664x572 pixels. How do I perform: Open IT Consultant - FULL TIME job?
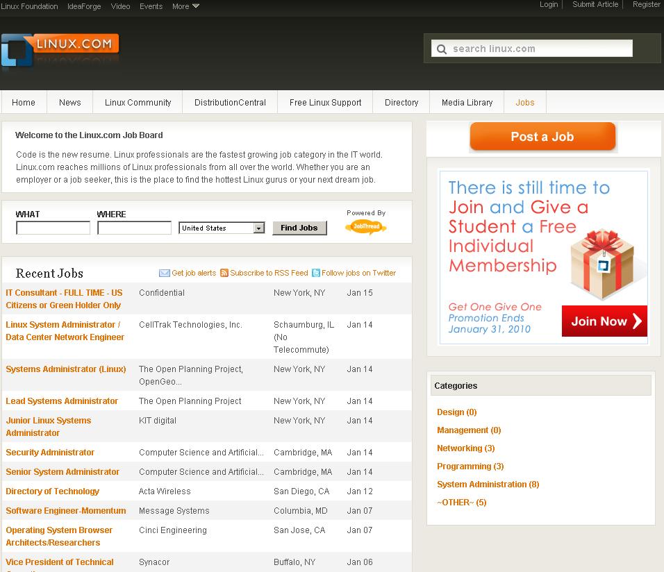(64, 299)
